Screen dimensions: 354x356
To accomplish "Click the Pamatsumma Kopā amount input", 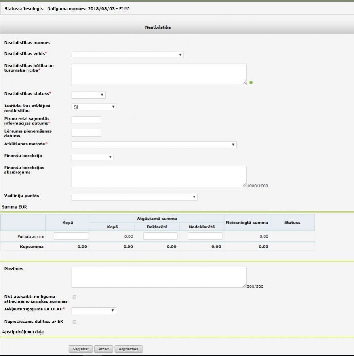I will click(x=71, y=236).
